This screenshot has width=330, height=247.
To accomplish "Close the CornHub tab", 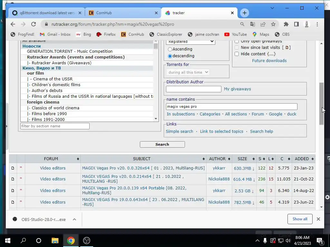I will (156, 13).
